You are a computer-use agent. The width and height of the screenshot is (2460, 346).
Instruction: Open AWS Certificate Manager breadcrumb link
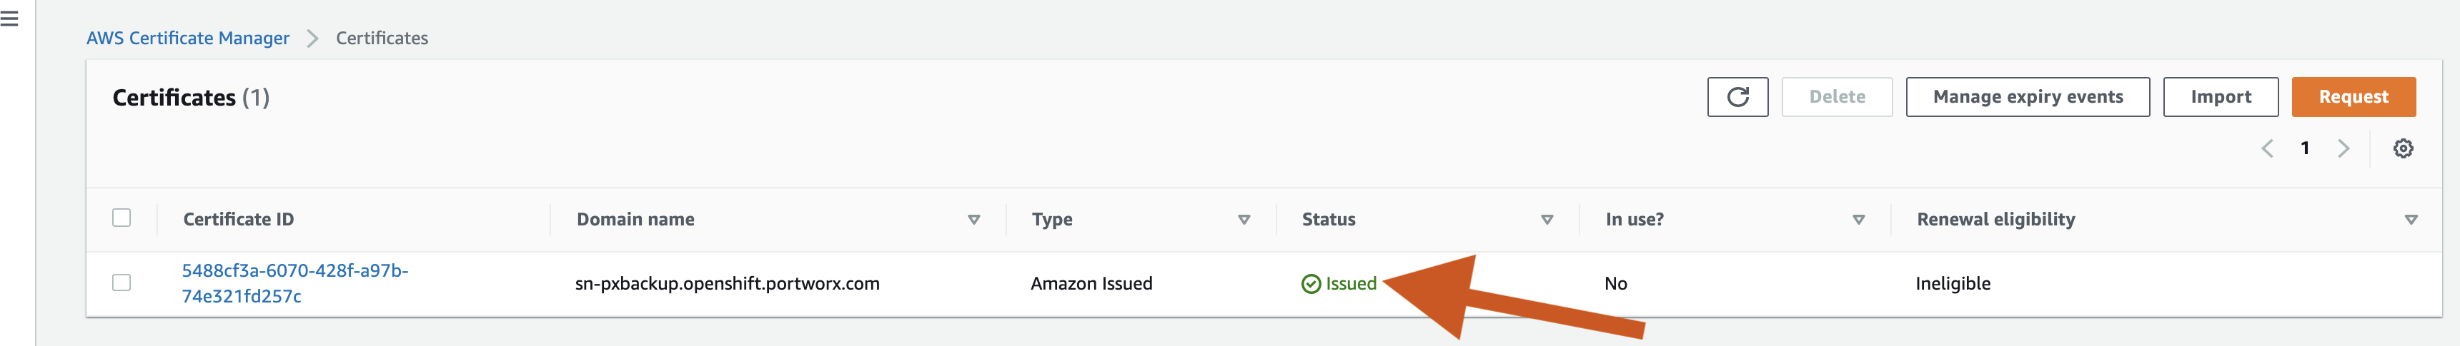pyautogui.click(x=188, y=38)
